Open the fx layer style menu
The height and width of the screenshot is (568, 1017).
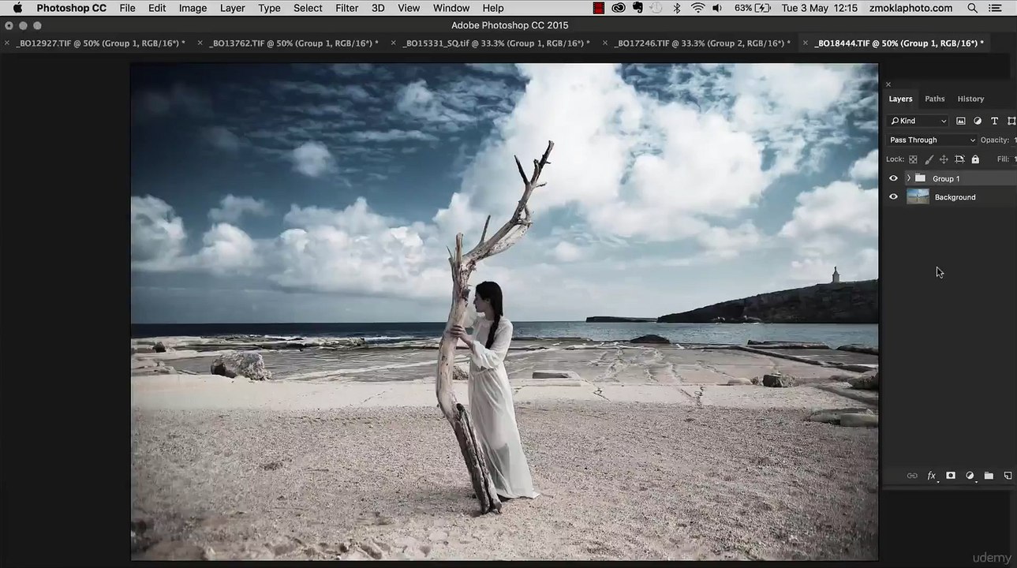tap(932, 476)
